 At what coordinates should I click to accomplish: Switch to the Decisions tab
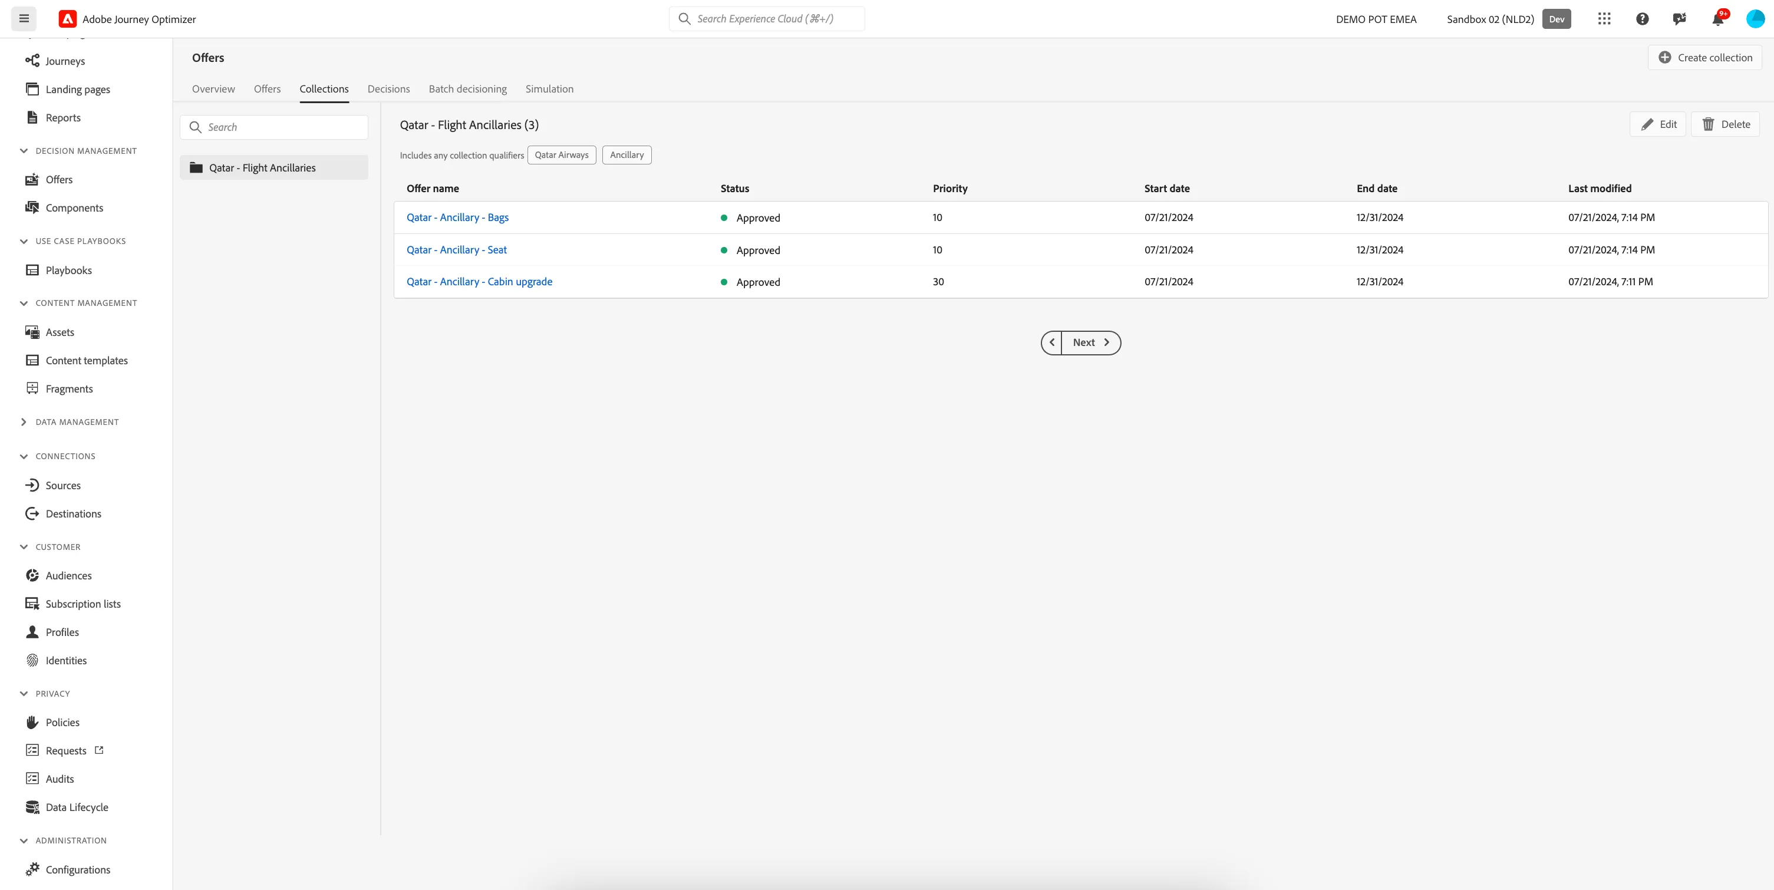(x=388, y=89)
